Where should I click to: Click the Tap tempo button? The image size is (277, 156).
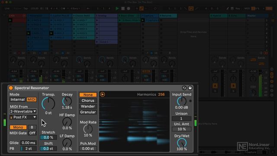coord(26,9)
